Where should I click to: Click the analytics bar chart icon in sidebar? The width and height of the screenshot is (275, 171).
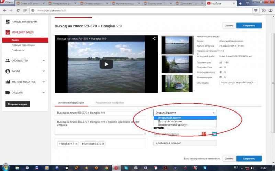click(8, 82)
